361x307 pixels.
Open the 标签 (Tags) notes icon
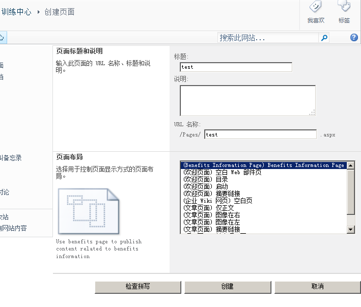344,6
